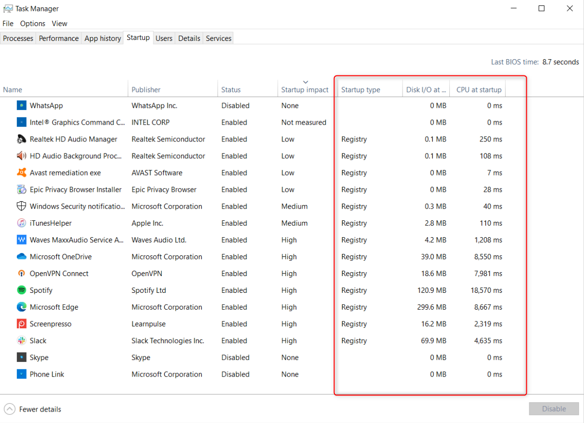The width and height of the screenshot is (584, 423).
Task: Click the 4,635 ms CPU value
Action: coord(488,340)
